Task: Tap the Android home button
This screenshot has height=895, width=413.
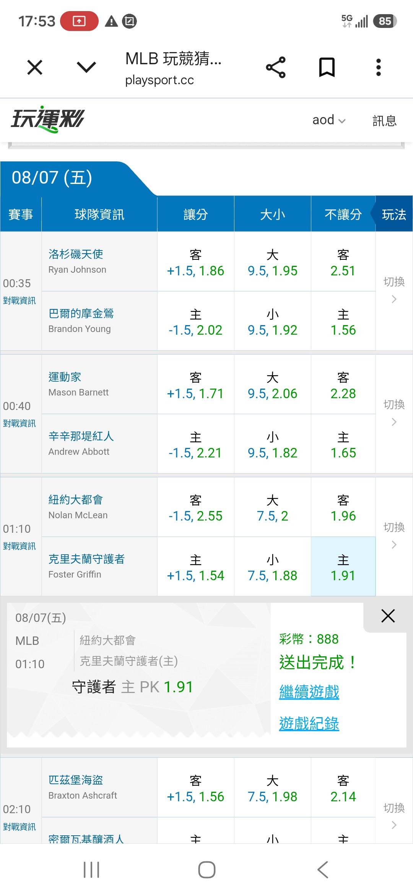Action: pyautogui.click(x=206, y=870)
